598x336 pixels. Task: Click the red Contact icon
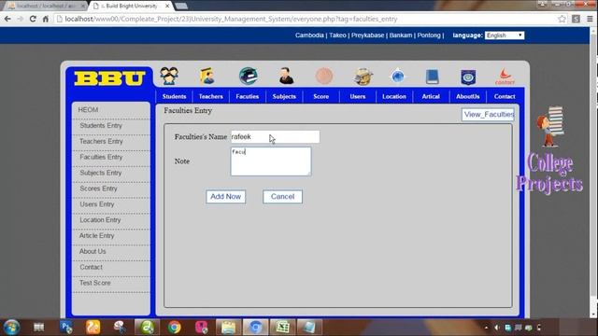click(x=505, y=77)
